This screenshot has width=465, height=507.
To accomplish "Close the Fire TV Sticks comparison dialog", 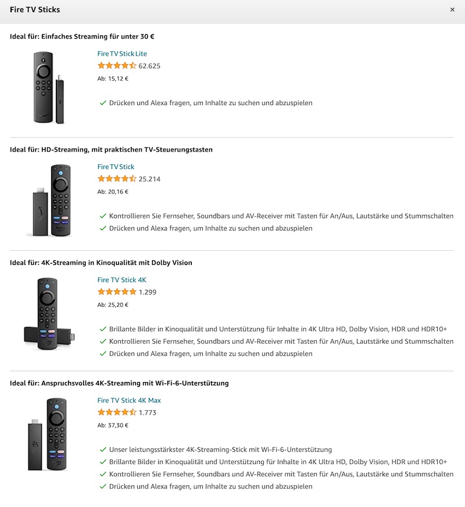I will coord(452,9).
